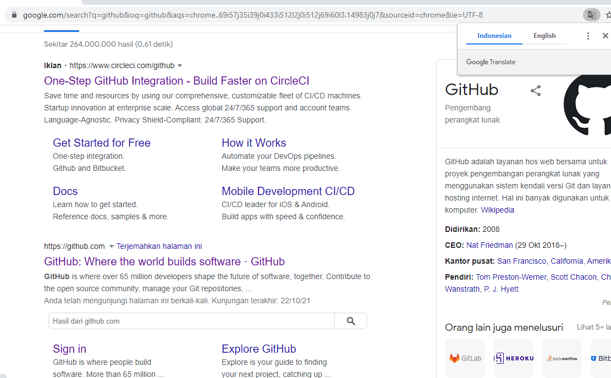The image size is (611, 378).
Task: Click Lihat 5+ lainnya link
Action: pyautogui.click(x=594, y=327)
